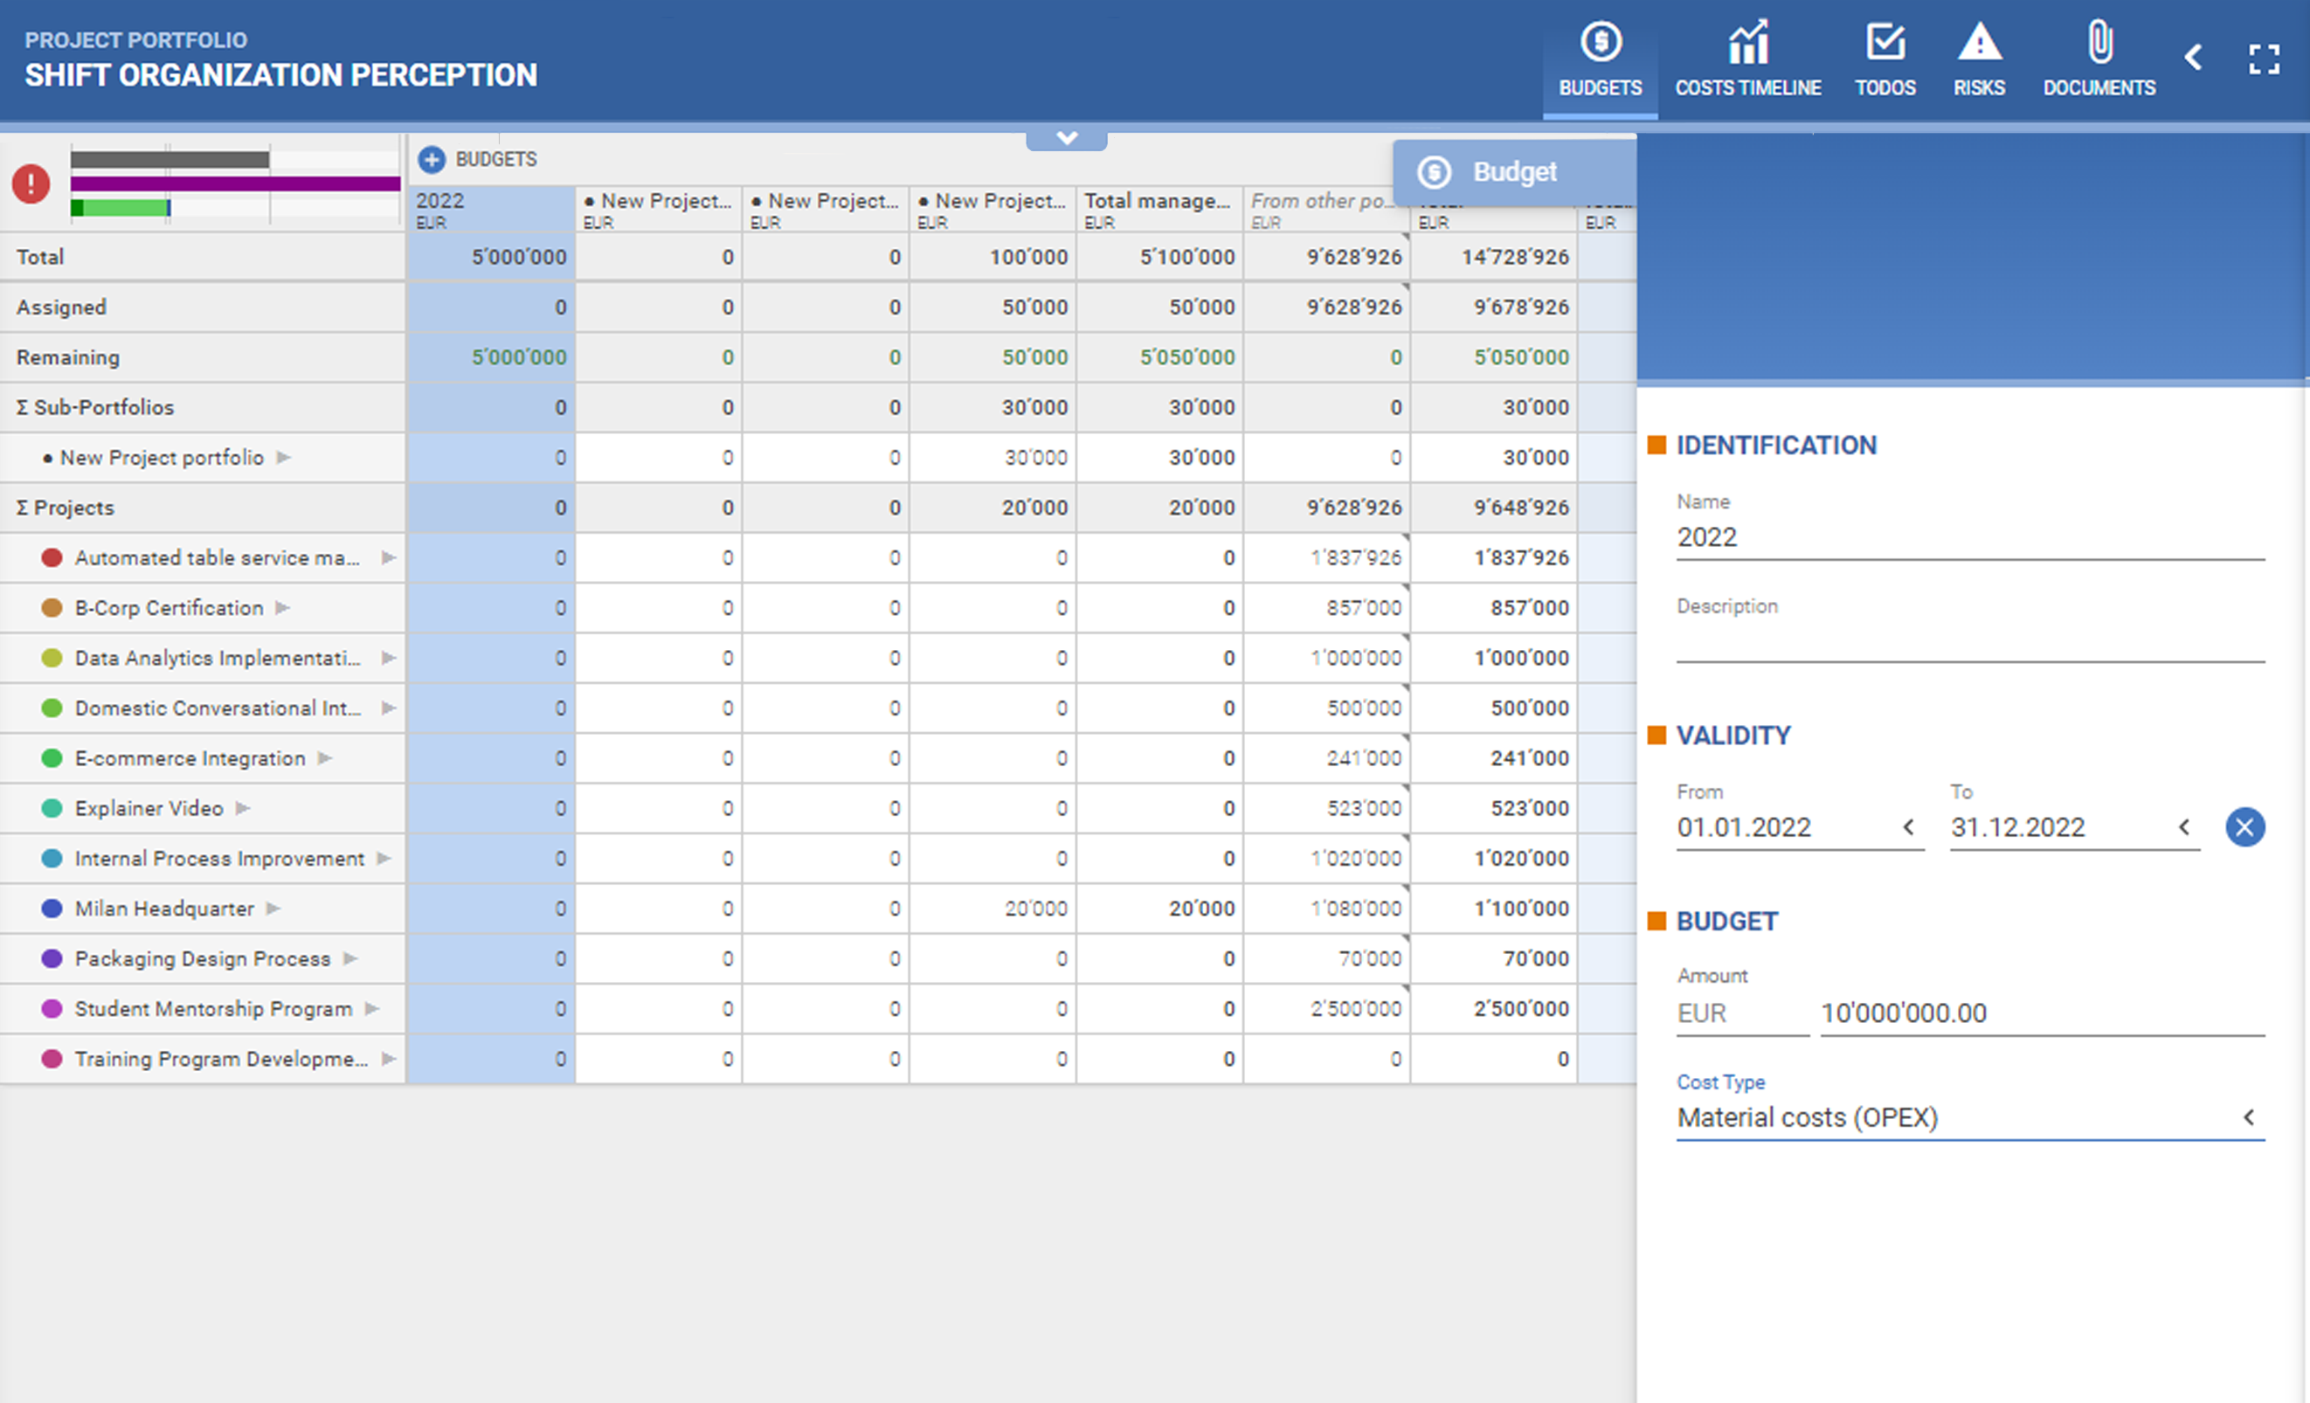Click the red alert warning icon

click(31, 183)
